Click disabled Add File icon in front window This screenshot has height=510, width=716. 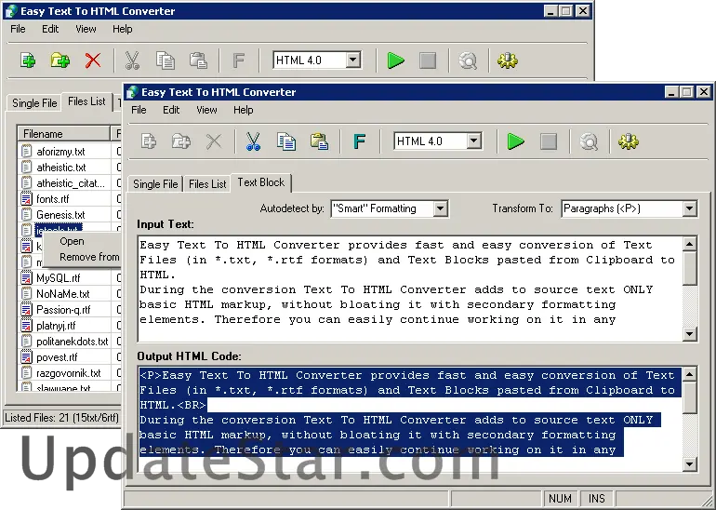coord(149,141)
